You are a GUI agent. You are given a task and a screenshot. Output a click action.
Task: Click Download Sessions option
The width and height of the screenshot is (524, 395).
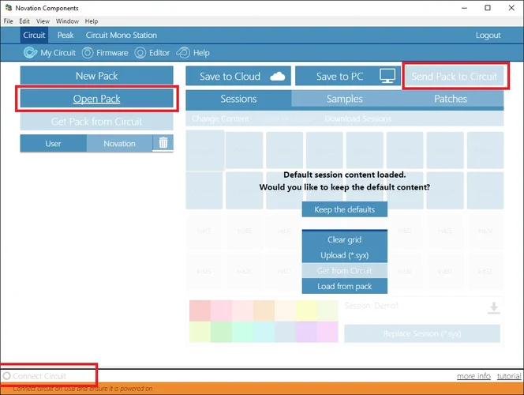point(357,118)
